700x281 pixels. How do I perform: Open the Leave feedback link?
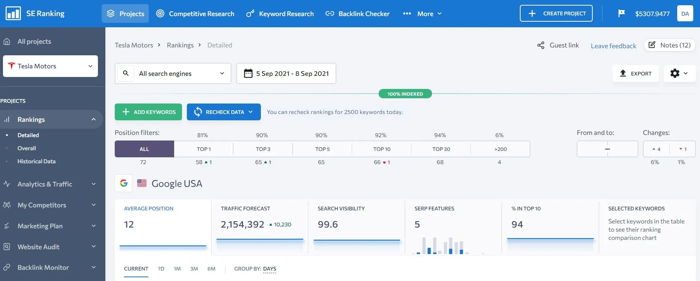(x=613, y=46)
